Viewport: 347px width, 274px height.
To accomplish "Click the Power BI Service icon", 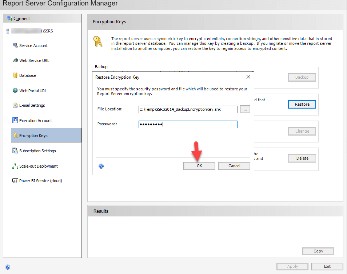I will point(15,181).
